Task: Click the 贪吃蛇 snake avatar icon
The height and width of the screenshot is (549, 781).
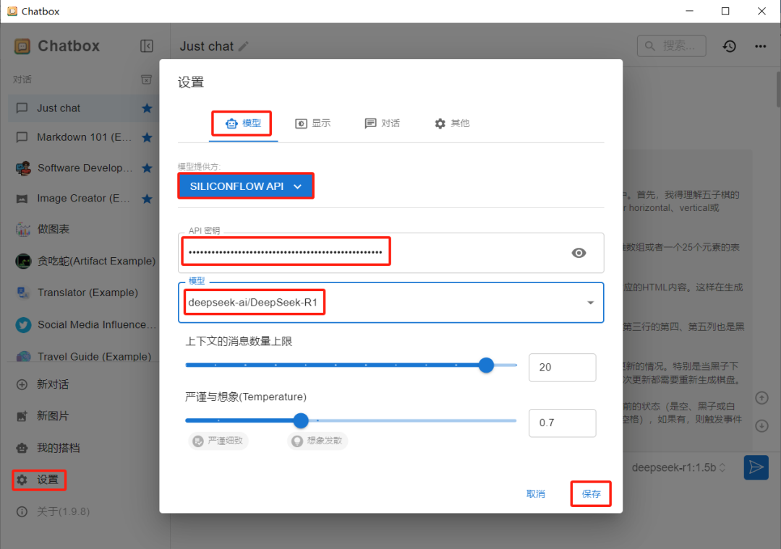Action: (23, 261)
